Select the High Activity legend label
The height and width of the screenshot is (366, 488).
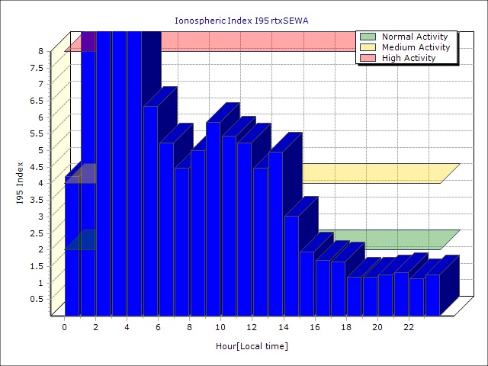click(x=409, y=58)
